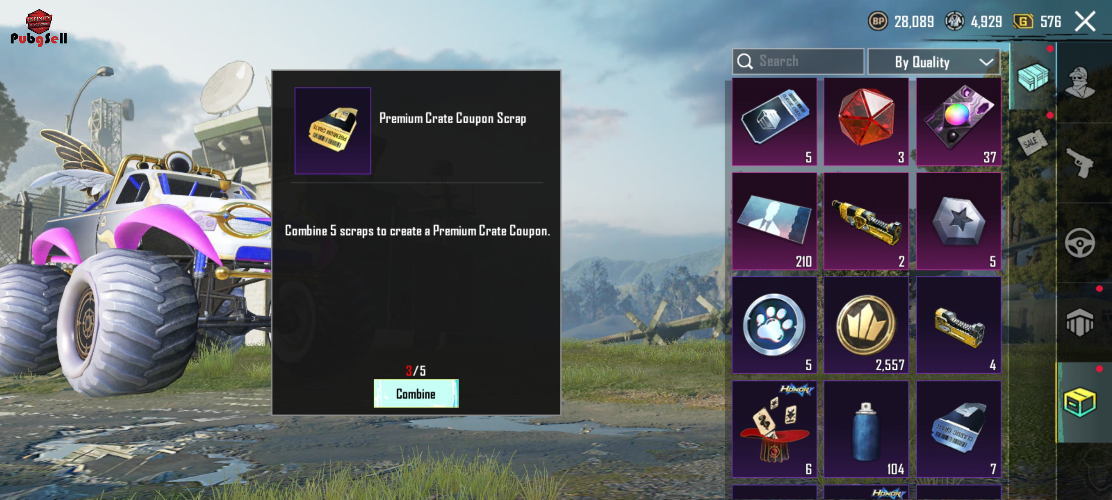Open the yellow box items category
Screen dimensions: 1112x500
[1080, 402]
